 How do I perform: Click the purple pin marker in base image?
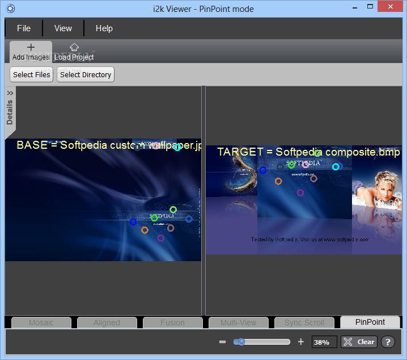[160, 238]
